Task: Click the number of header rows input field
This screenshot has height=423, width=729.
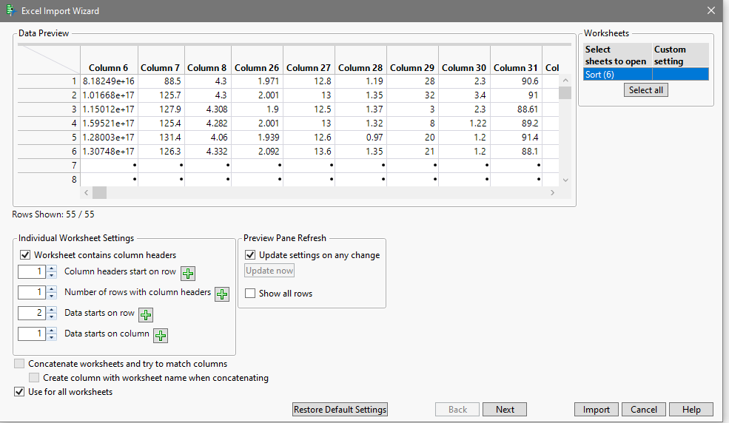Action: coord(33,292)
